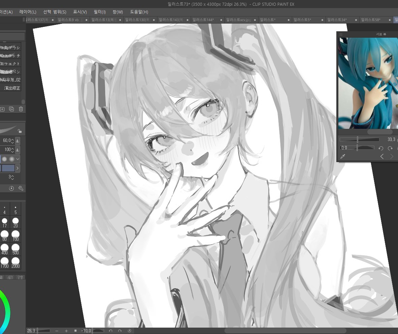
Task: Click the fit-to-screen square icon
Action: (75, 331)
